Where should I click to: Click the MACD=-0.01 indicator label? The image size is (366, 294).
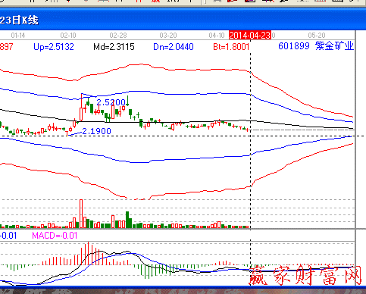coord(55,236)
